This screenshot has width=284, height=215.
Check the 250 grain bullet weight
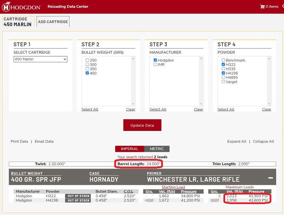click(x=87, y=60)
